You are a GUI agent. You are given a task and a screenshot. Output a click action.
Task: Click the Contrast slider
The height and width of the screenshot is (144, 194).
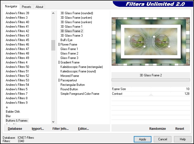pyautogui.click(x=151, y=94)
